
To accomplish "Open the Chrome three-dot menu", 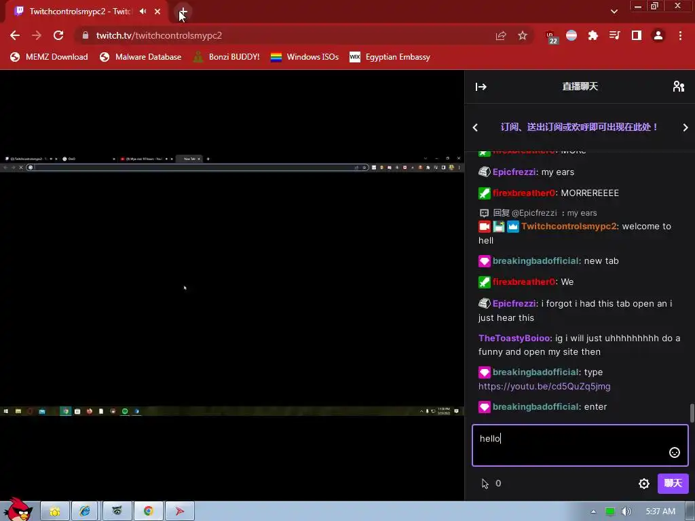I will pos(680,35).
